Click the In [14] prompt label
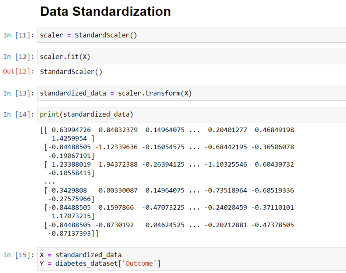 tap(19, 115)
